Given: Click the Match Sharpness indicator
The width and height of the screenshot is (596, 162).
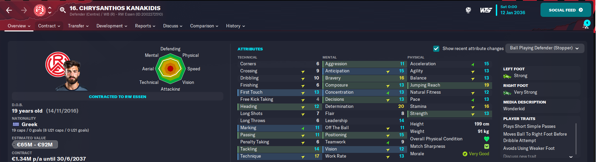Looking at the screenshot, I should coord(487,146).
